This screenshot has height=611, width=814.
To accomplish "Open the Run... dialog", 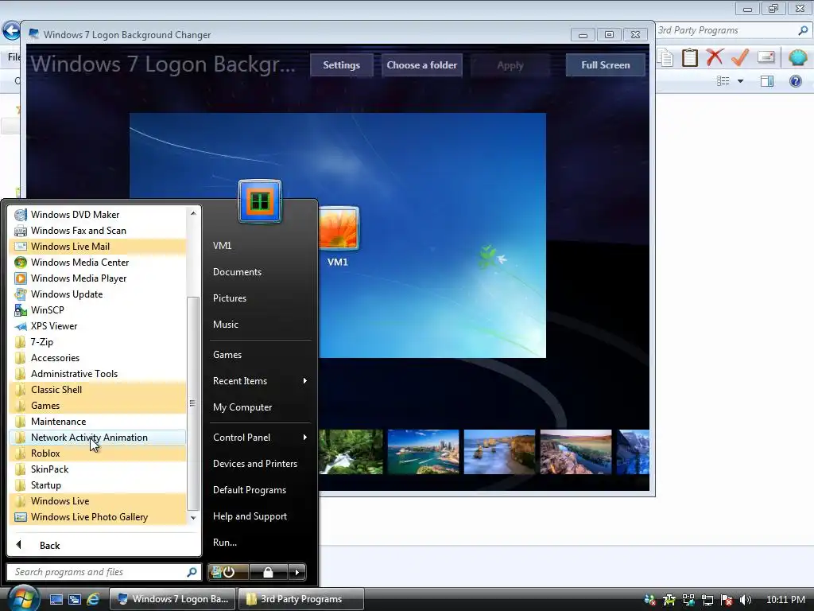I will click(225, 543).
